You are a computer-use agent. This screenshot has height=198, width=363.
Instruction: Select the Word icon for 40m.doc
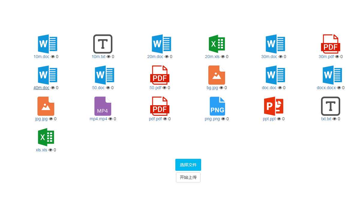pos(47,75)
